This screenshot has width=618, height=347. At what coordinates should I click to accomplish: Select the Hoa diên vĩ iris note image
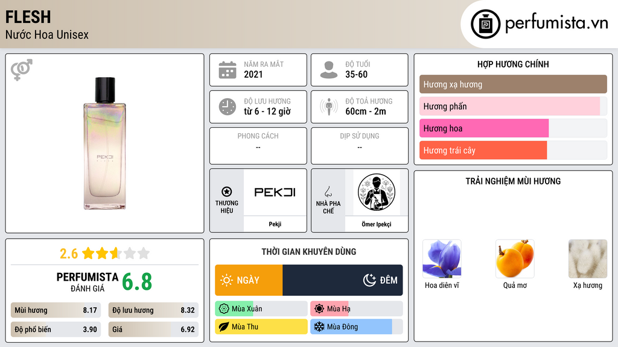click(x=442, y=259)
